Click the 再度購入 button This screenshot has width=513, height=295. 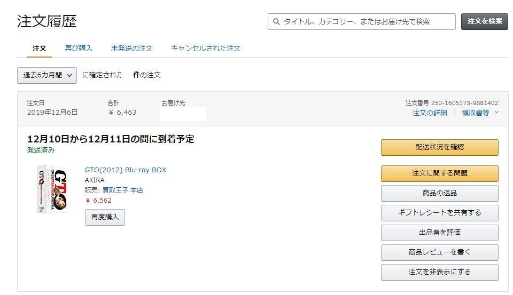coord(105,217)
